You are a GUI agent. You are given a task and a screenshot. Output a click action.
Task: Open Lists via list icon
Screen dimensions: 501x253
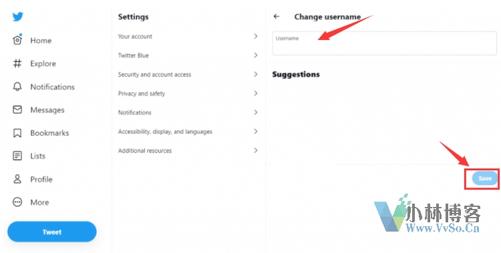tap(17, 156)
